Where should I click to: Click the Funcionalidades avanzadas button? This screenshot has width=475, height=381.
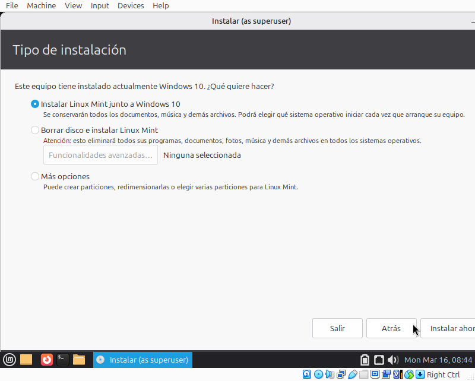[100, 155]
